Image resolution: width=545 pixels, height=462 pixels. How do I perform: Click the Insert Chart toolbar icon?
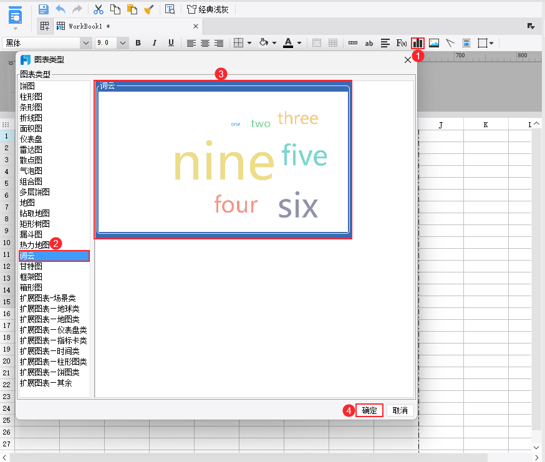(418, 43)
